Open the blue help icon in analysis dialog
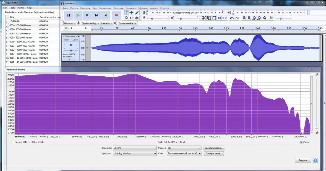Viewport: 326px width, 171px height. click(315, 160)
